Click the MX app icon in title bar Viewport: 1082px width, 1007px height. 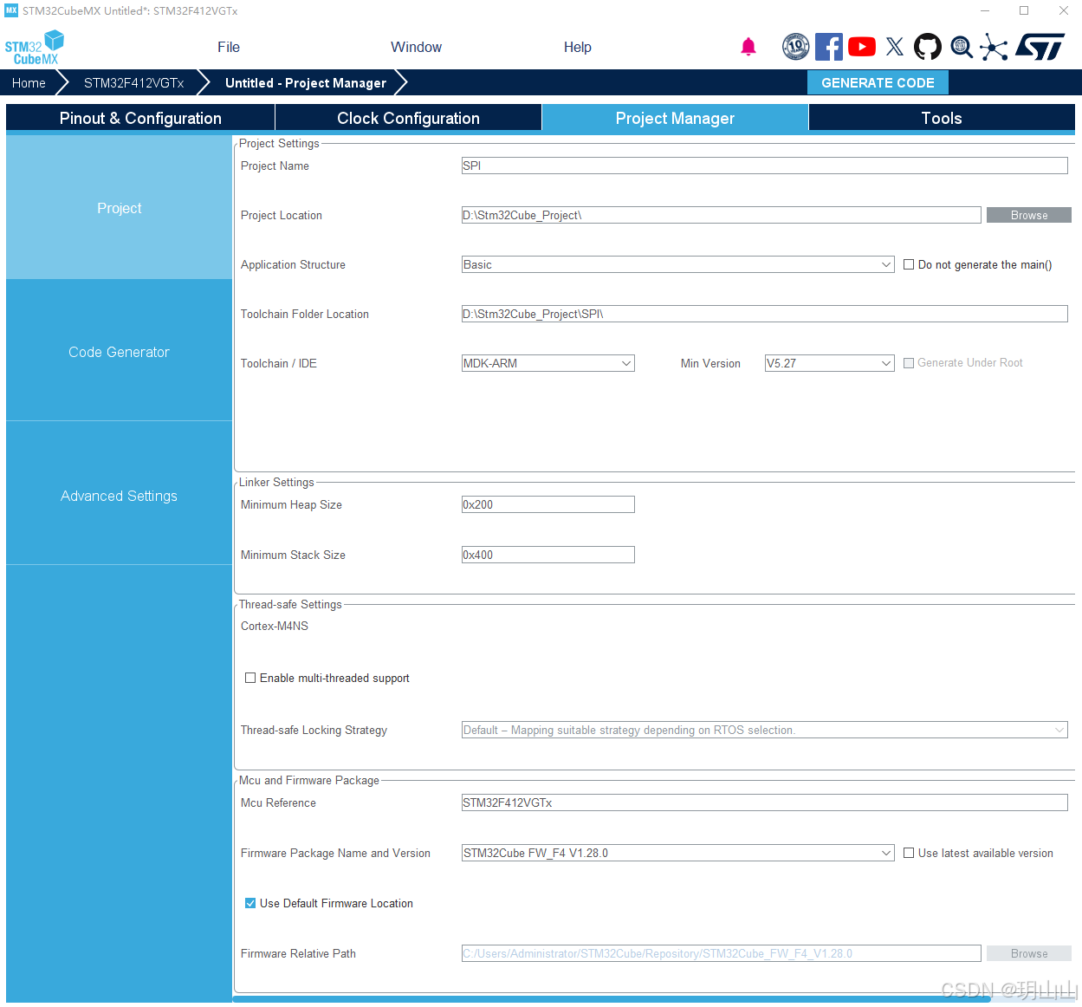pos(11,10)
